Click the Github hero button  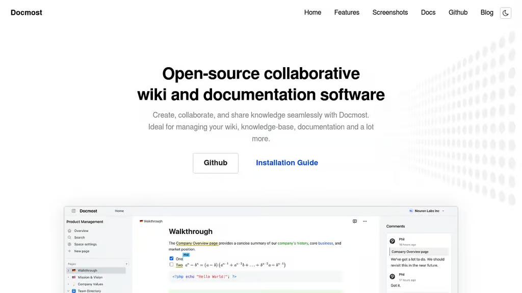click(216, 163)
